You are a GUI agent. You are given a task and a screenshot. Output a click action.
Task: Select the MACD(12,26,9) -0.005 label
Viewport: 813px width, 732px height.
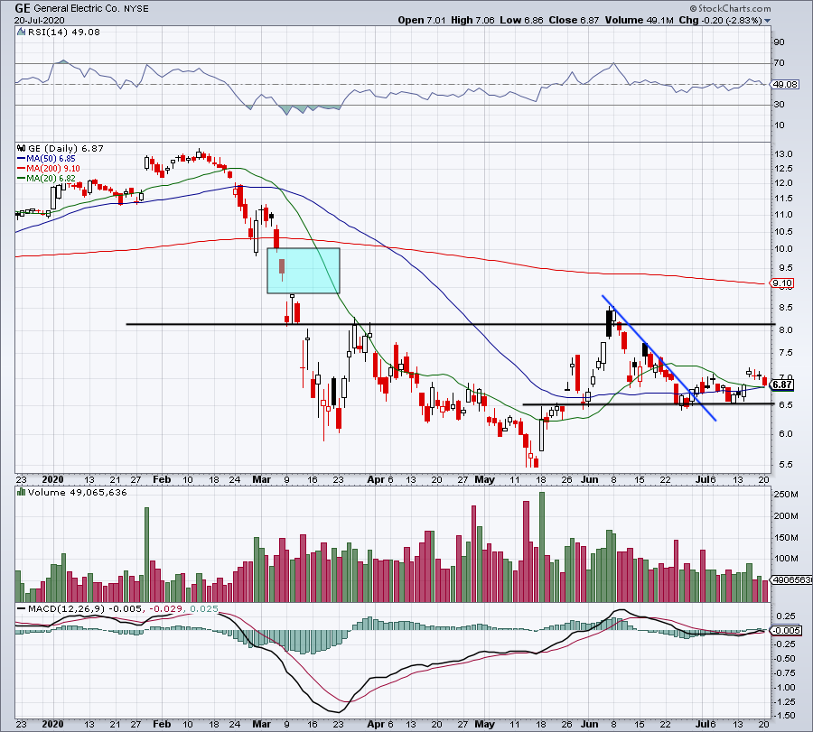tap(85, 608)
